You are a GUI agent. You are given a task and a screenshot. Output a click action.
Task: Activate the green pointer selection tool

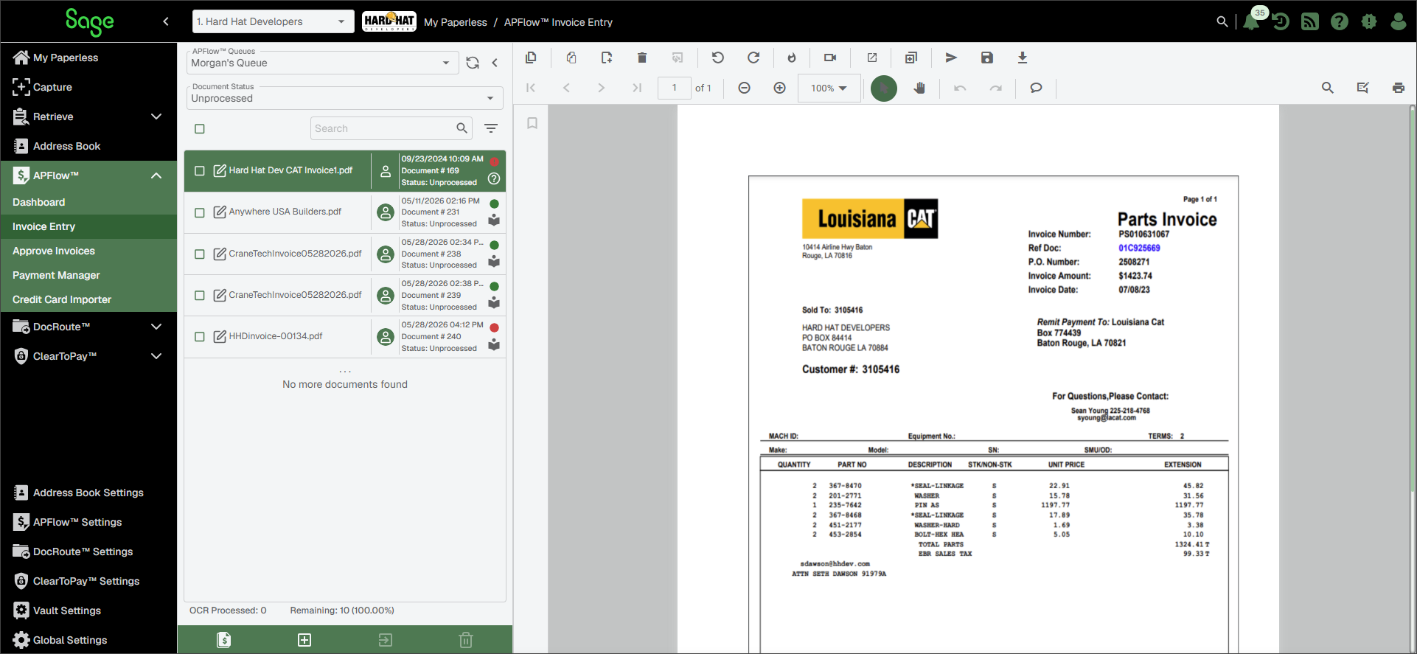(884, 88)
